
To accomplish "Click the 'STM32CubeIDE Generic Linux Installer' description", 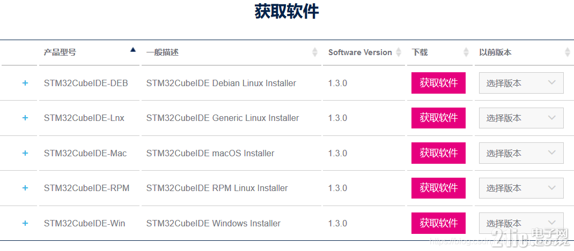I will click(x=223, y=118).
